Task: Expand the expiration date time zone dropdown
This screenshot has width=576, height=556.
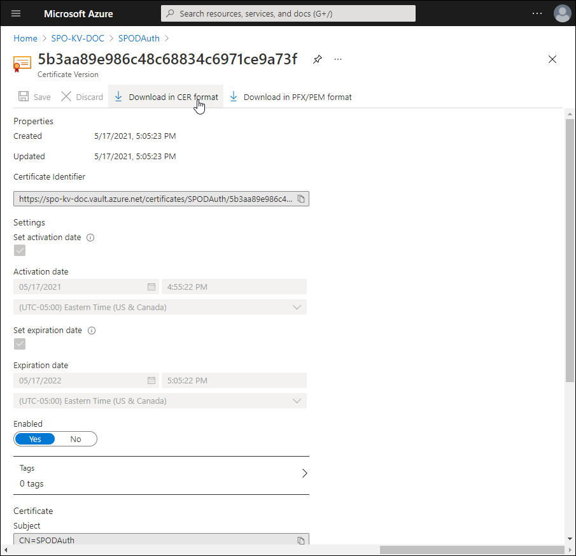Action: click(297, 401)
